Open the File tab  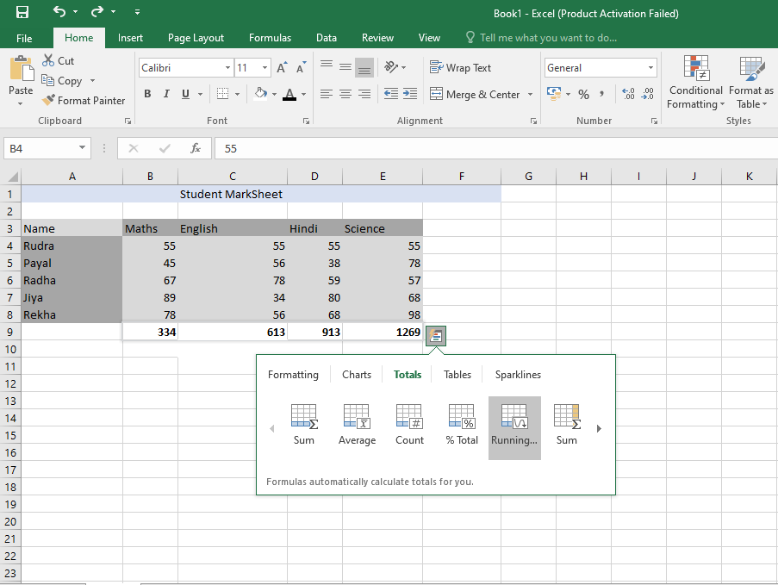point(24,38)
